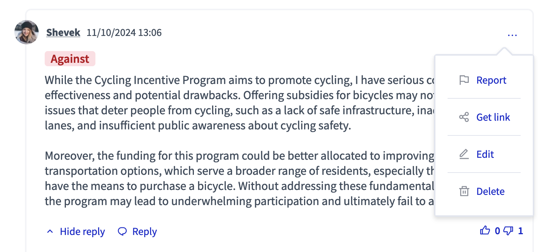This screenshot has height=252, width=543.
Task: Click the Hide reply text
Action: [x=82, y=232]
